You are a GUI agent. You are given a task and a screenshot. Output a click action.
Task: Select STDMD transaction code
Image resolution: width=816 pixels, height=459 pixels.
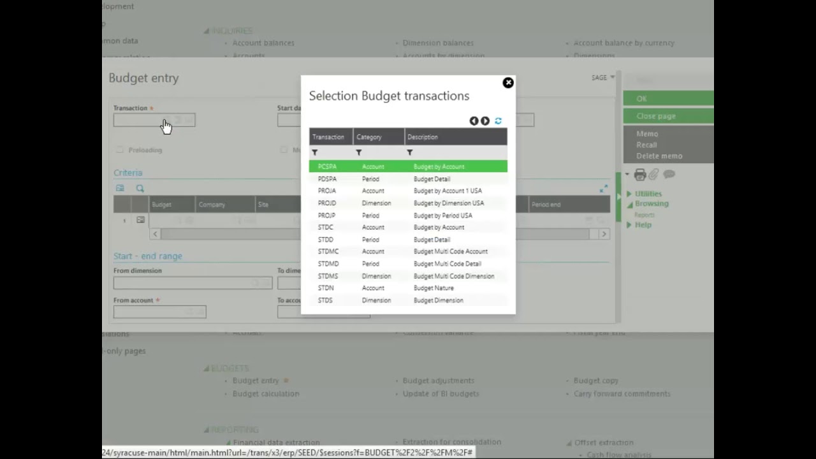[328, 264]
